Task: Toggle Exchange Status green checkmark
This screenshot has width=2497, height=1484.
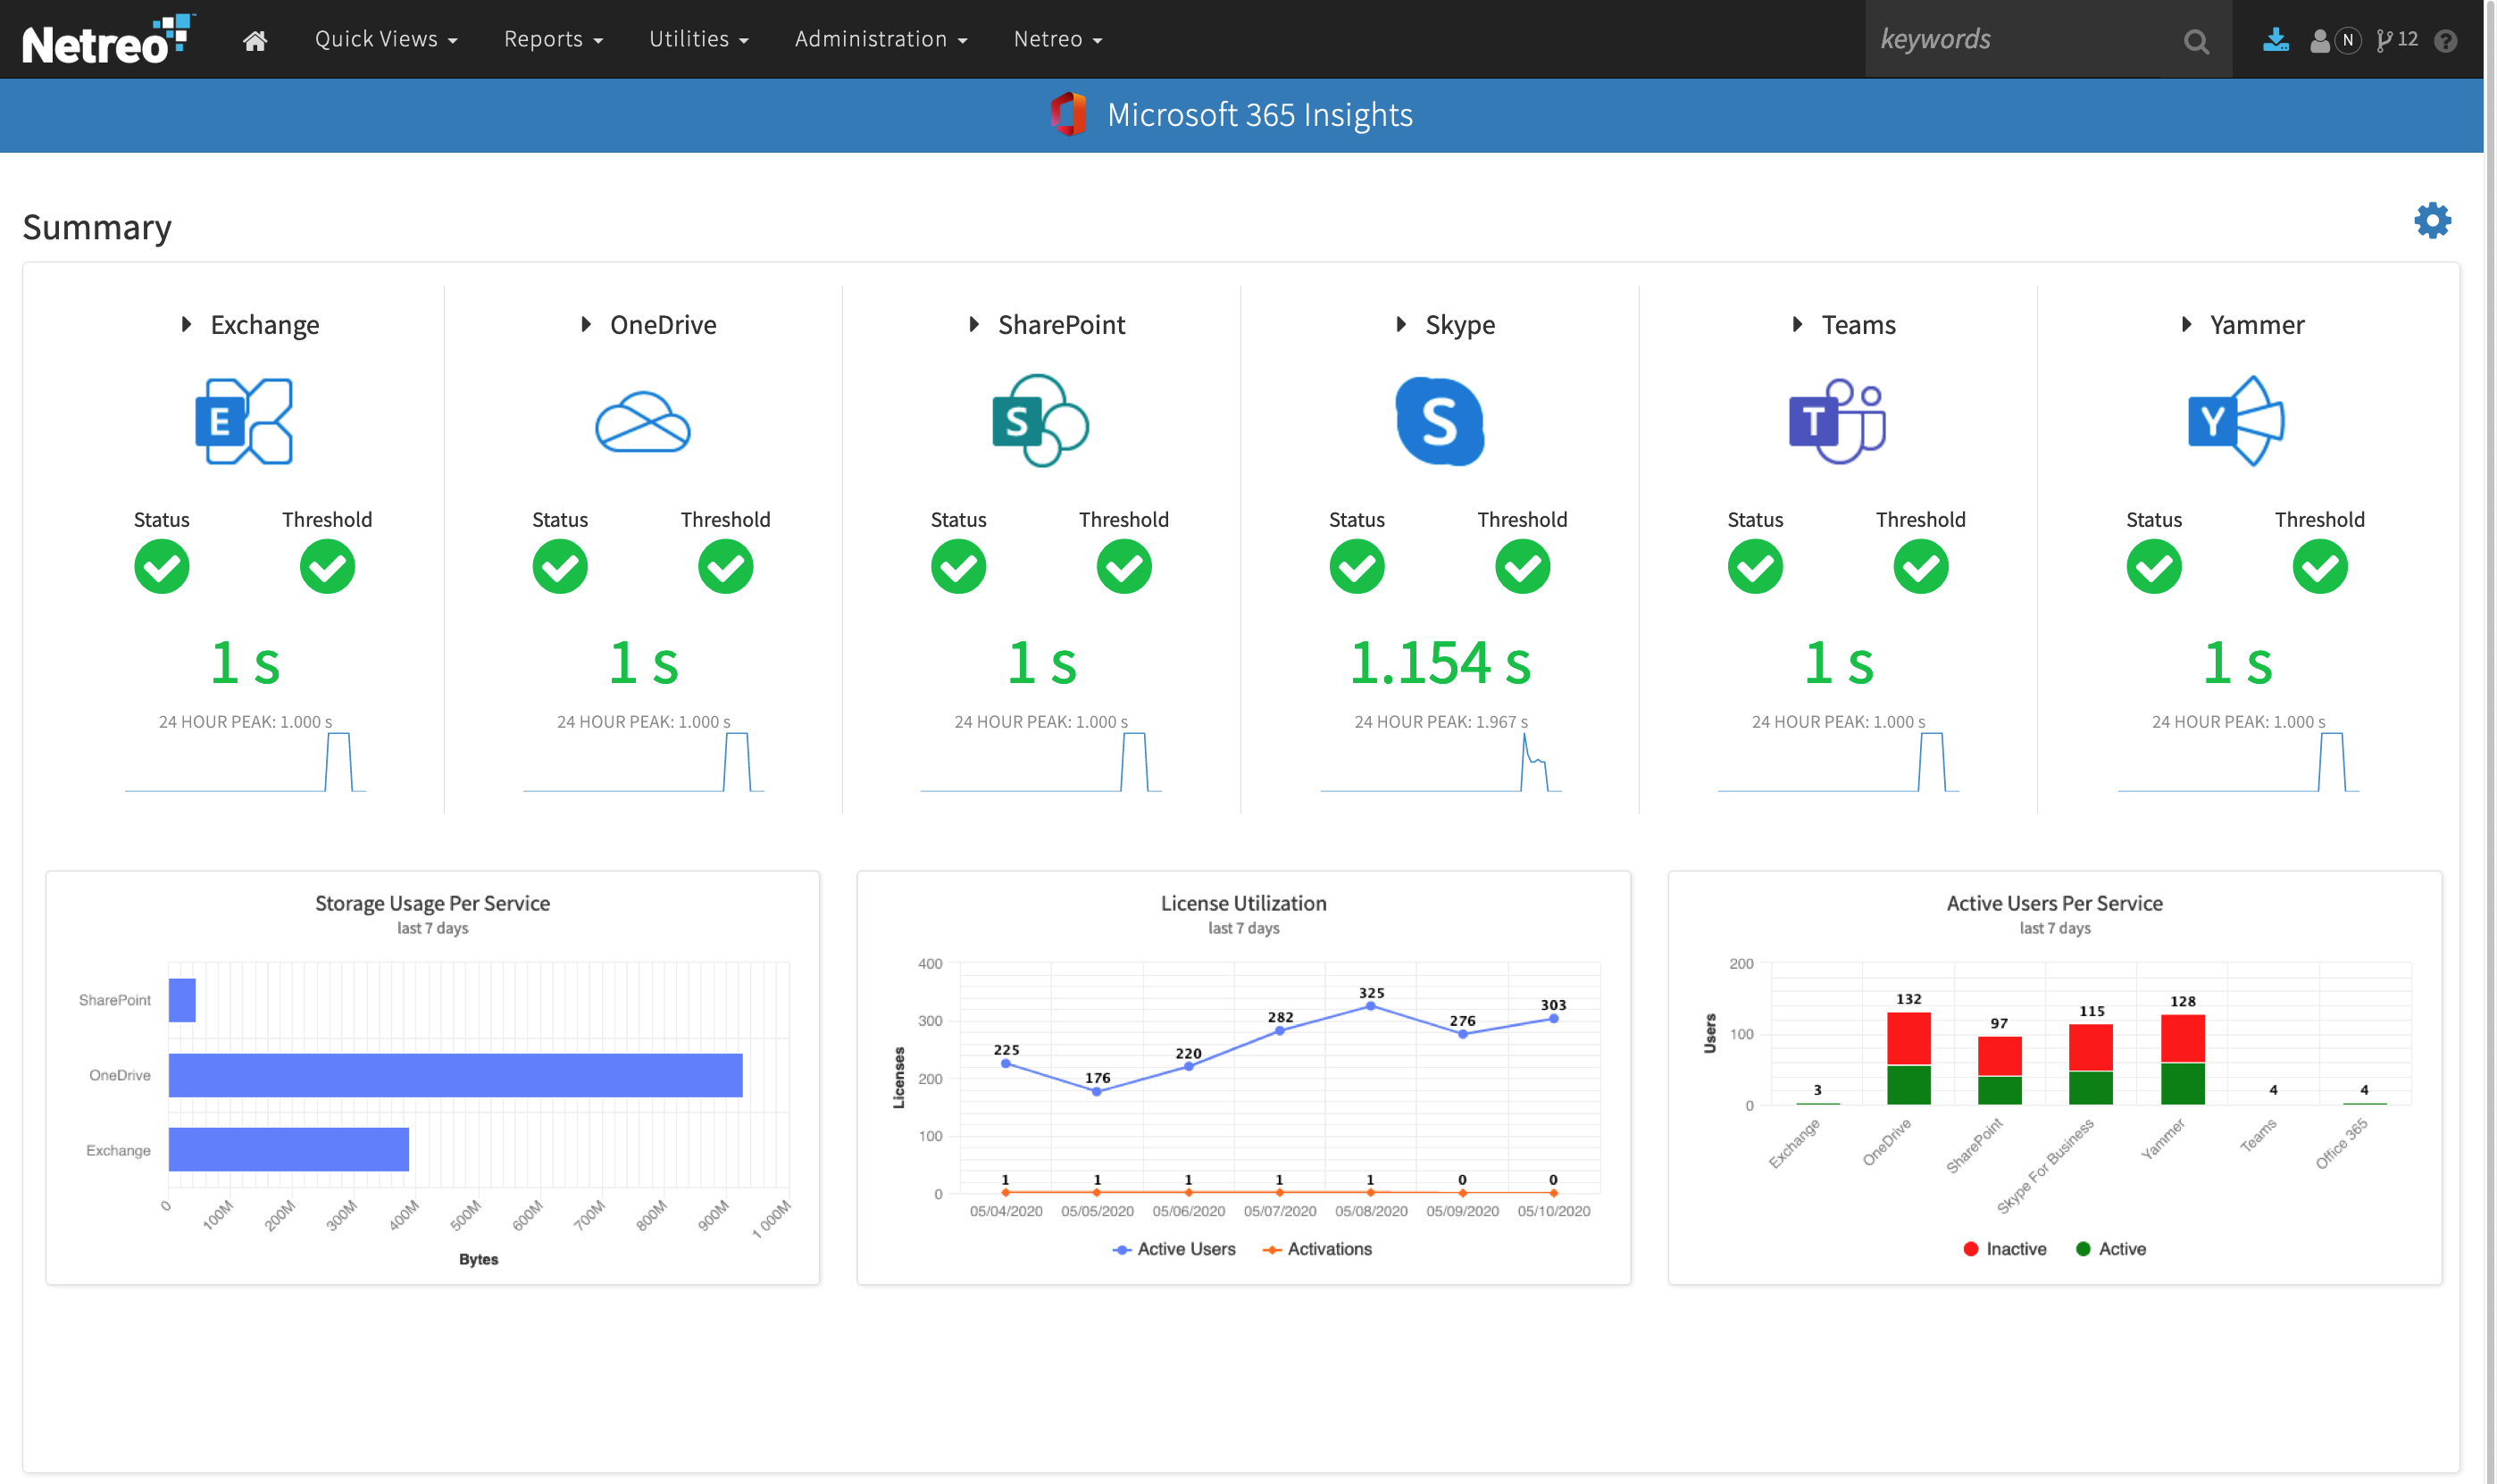Action: pyautogui.click(x=161, y=569)
